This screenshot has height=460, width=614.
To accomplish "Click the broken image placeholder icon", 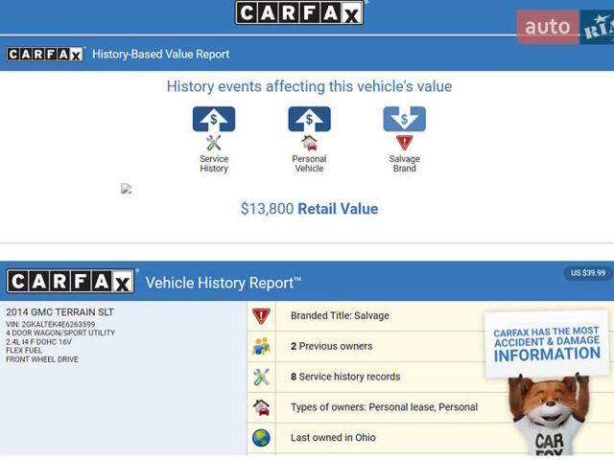I will 126,189.
